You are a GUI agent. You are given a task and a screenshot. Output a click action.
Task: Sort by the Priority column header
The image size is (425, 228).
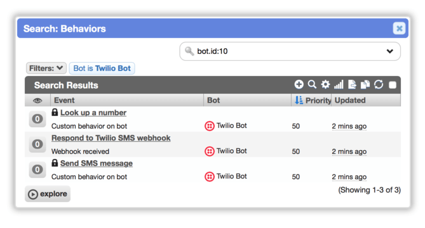(312, 100)
